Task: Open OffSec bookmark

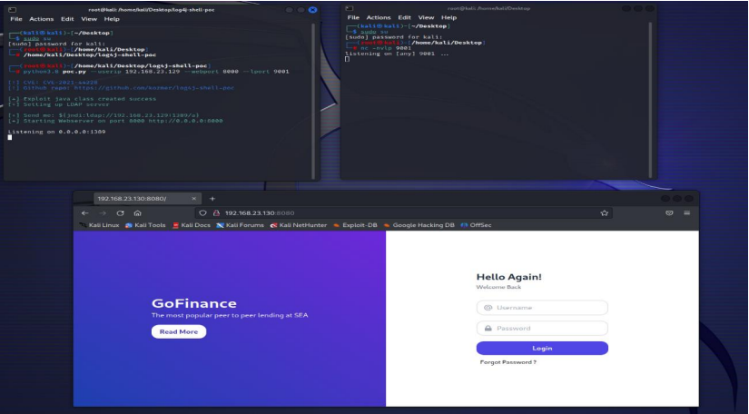Action: click(476, 225)
